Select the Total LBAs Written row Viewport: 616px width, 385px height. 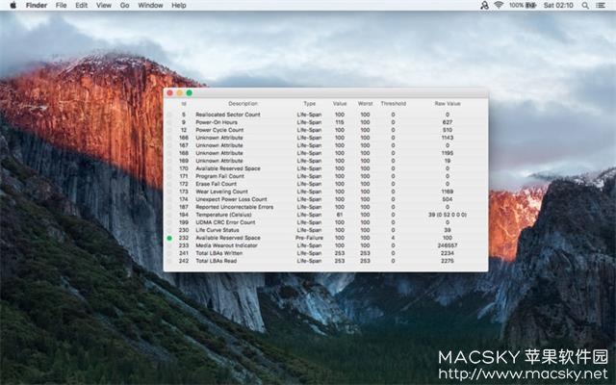(325, 253)
